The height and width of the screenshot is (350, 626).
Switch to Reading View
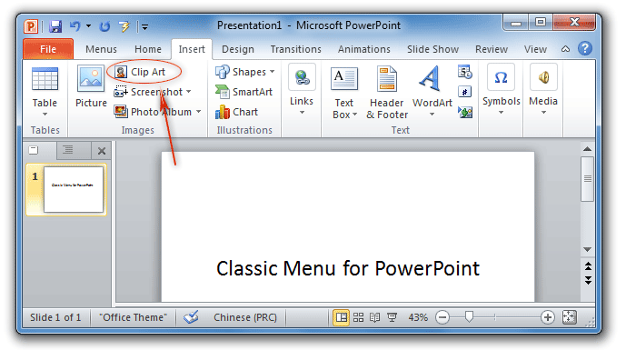click(x=375, y=317)
